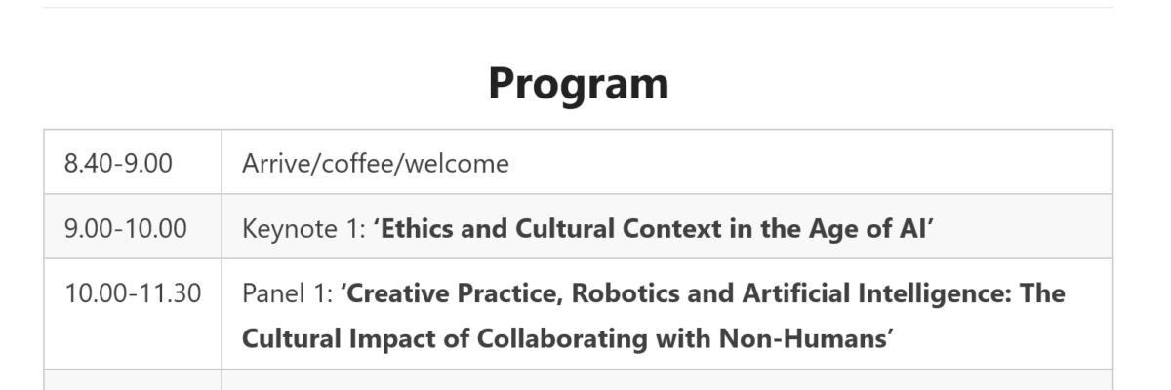Viewport: 1171px width, 390px height.
Task: Open the 'Creative Practice, Robotics' panel title
Action: (702, 293)
